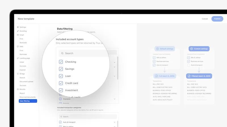
Task: Click the gear icon in Custom settings
Action: [x=192, y=49]
